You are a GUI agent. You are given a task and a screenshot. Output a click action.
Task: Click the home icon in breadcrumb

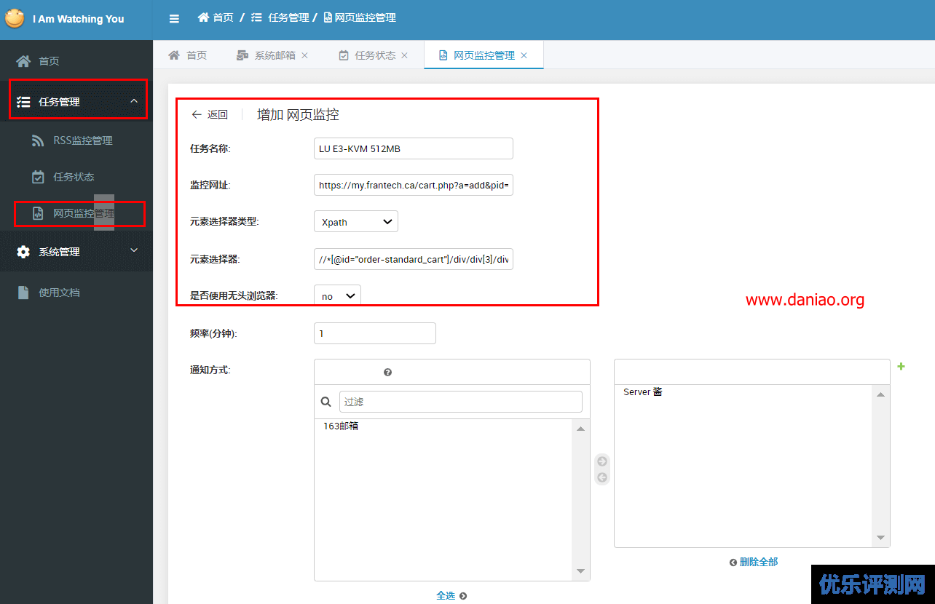[204, 17]
